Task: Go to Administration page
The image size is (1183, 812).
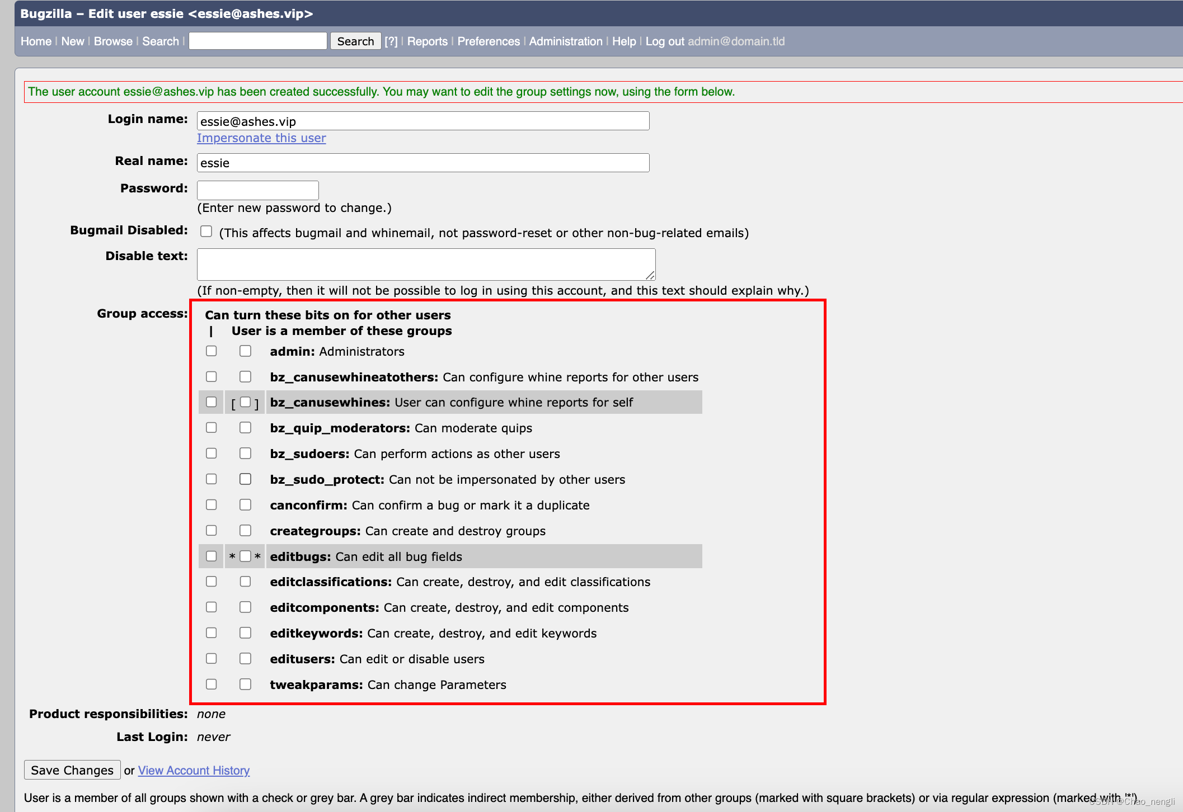Action: [566, 41]
